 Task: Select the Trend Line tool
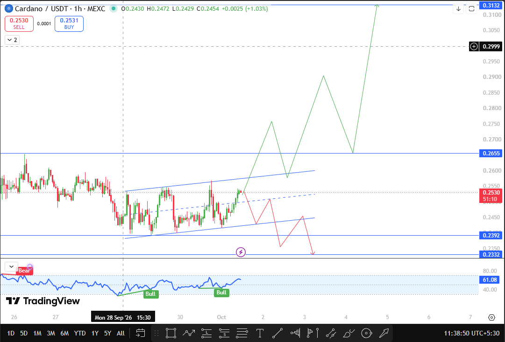[277, 333]
